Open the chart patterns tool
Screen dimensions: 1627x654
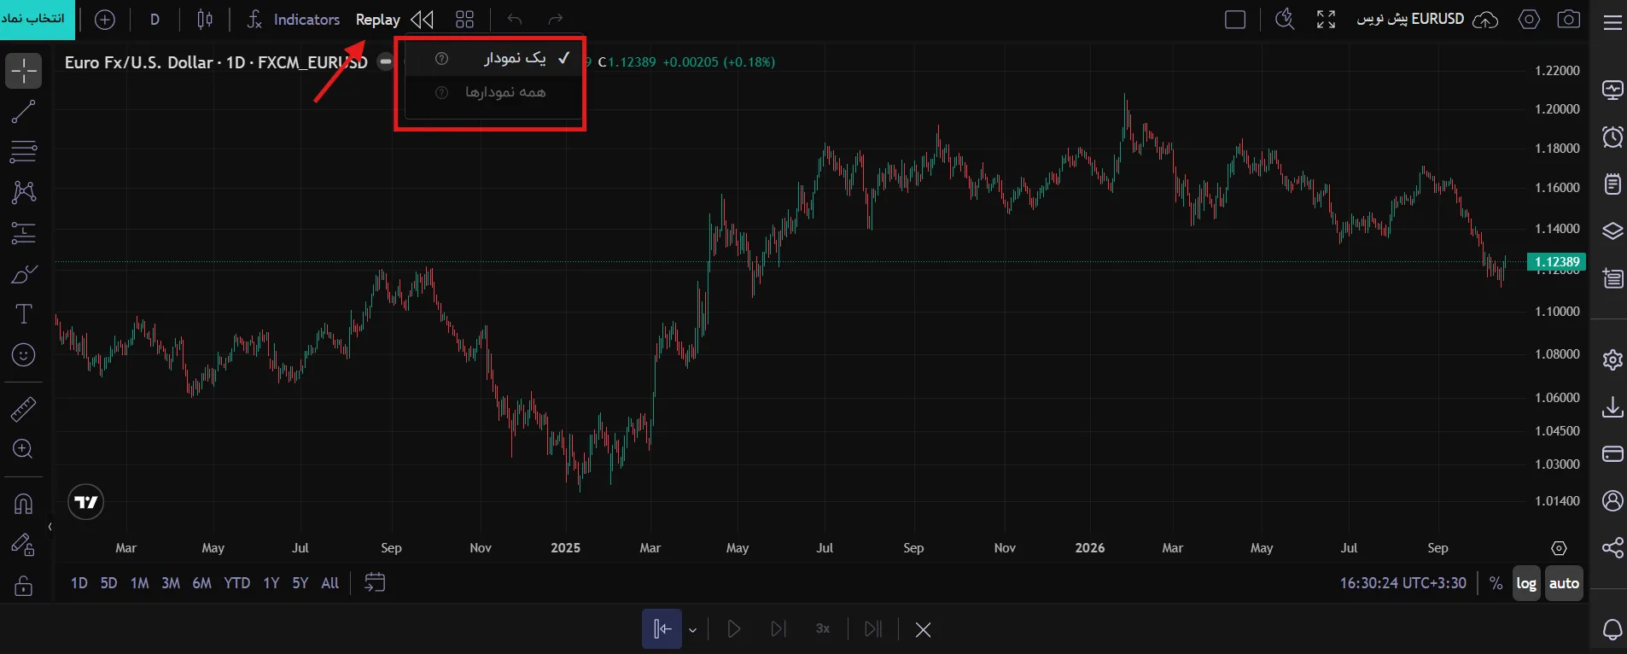[24, 192]
